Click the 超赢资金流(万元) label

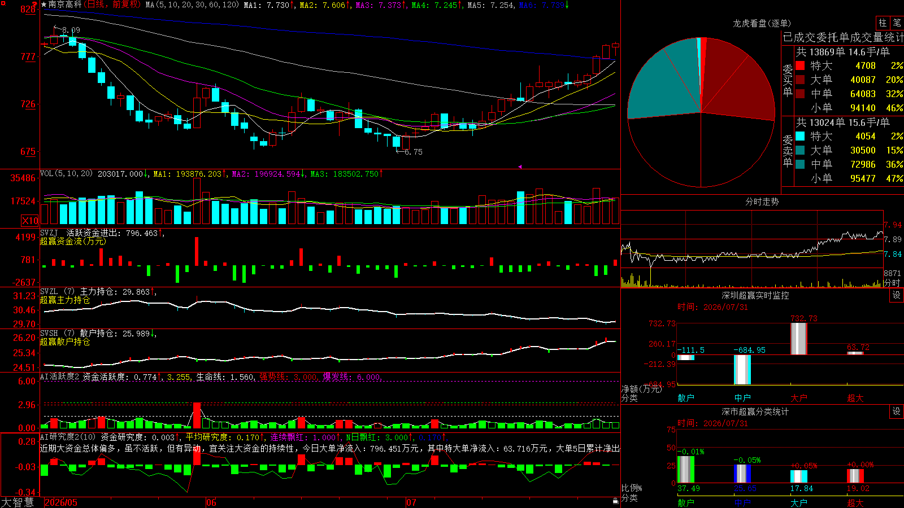[x=73, y=241]
